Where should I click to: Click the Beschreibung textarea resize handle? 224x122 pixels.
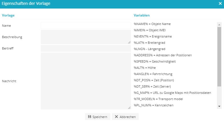(129, 42)
